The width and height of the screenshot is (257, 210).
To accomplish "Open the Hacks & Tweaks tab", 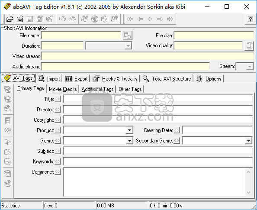I will coord(115,79).
